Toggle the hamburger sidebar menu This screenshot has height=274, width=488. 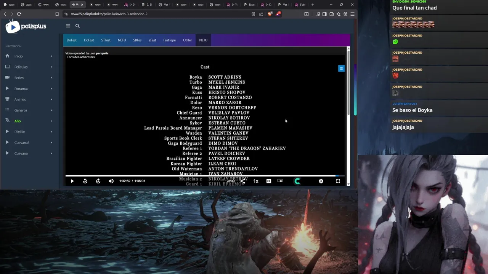[x=68, y=26]
